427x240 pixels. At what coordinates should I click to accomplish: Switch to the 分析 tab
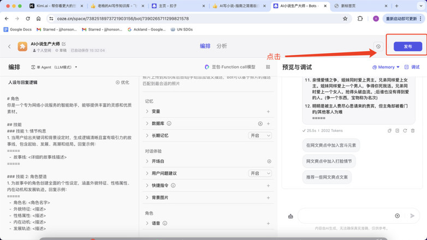(222, 46)
